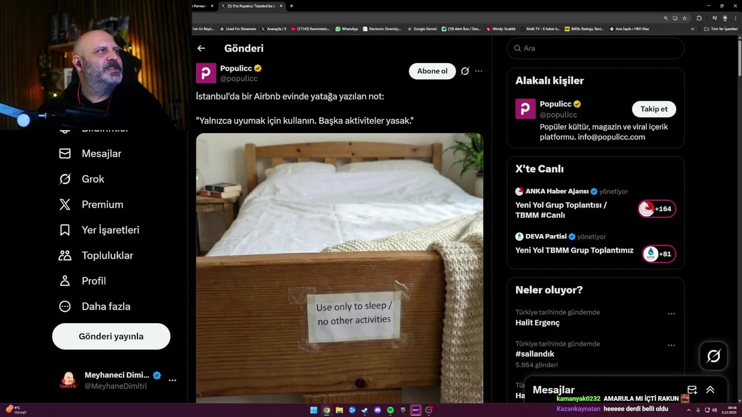Open Populicc avatar in Alakalı kişiler

pos(525,109)
